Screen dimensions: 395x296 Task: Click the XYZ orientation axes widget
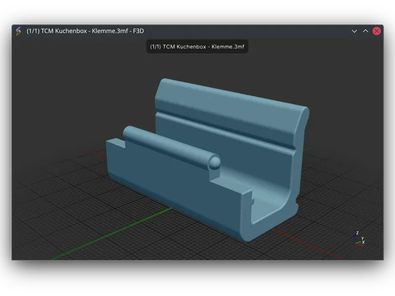tap(359, 239)
